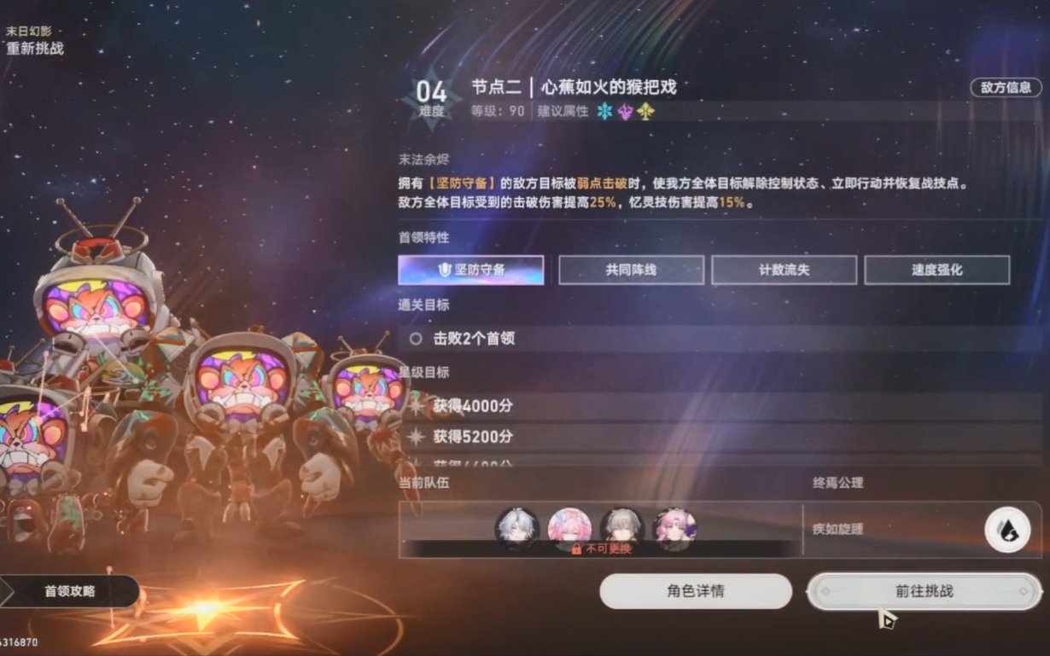
Task: Select the 坚防守备 boss trait tab
Action: 470,270
